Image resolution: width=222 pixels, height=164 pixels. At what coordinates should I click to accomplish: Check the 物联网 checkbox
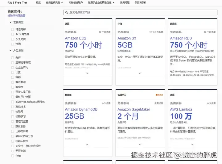[x=13, y=112]
